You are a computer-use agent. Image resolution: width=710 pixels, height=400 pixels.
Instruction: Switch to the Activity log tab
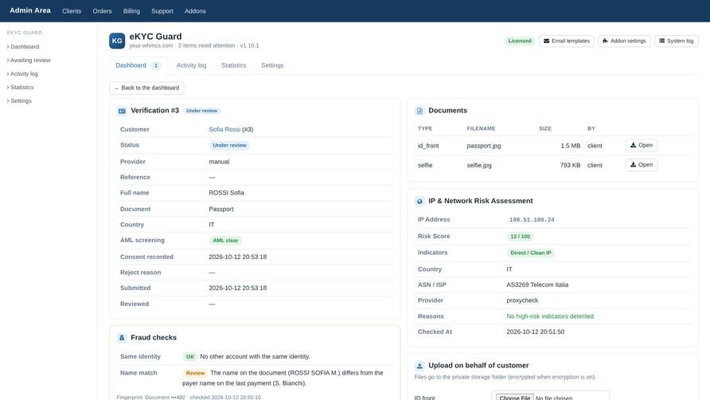(191, 65)
